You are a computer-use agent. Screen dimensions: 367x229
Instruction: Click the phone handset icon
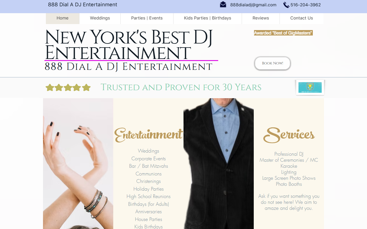[286, 5]
